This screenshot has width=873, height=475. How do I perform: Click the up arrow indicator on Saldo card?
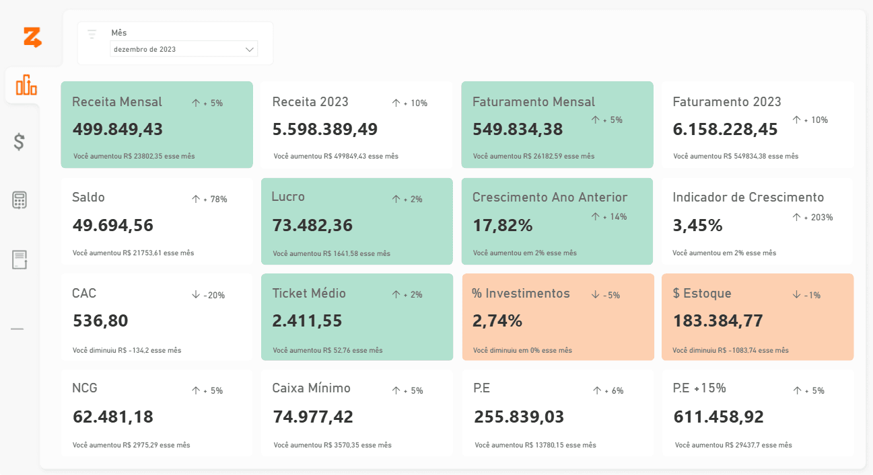click(x=196, y=199)
